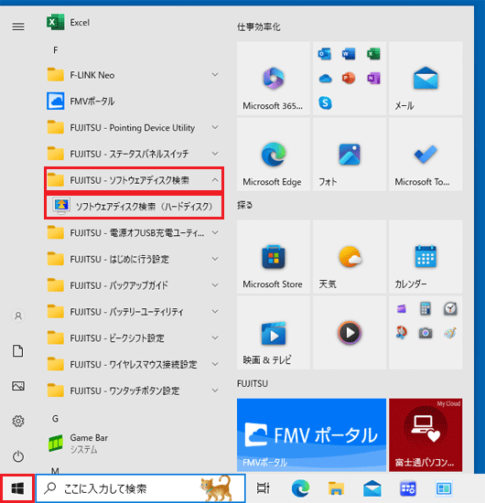Open the Microsoft Store tile
The width and height of the screenshot is (485, 503).
pyautogui.click(x=274, y=257)
